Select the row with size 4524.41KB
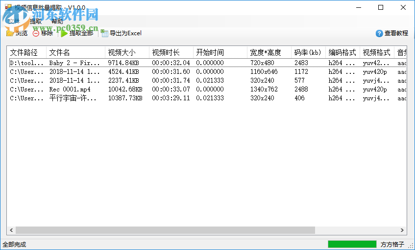 (x=208, y=71)
